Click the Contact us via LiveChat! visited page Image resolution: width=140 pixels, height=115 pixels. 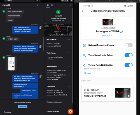click(x=56, y=57)
